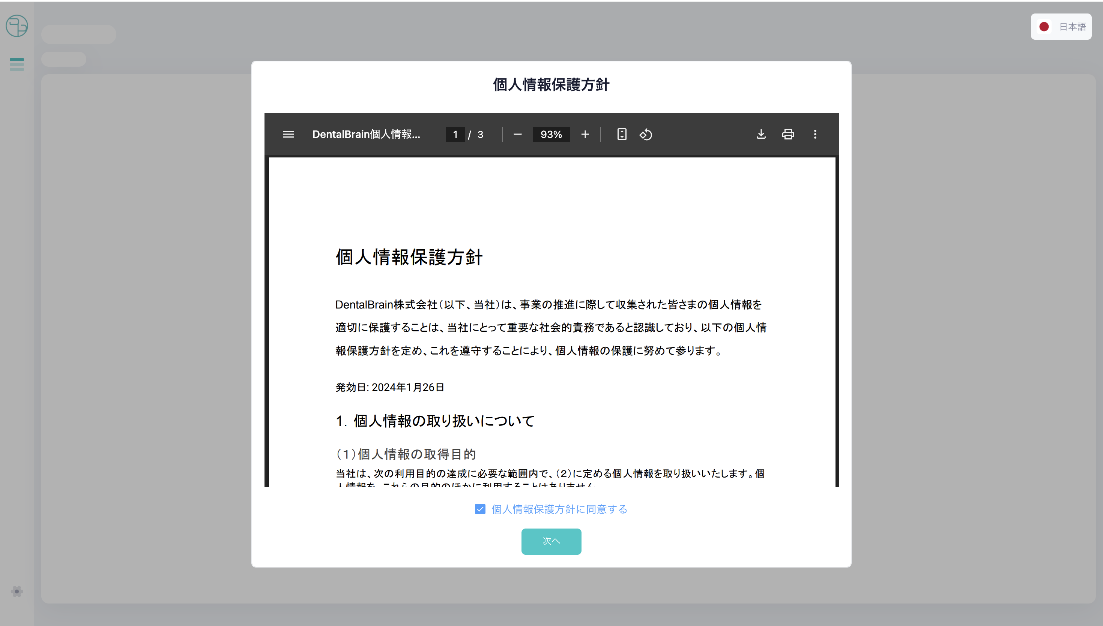1103x626 pixels.
Task: Uncheck the 個人情報保護方針に同意する checkbox
Action: click(x=480, y=509)
